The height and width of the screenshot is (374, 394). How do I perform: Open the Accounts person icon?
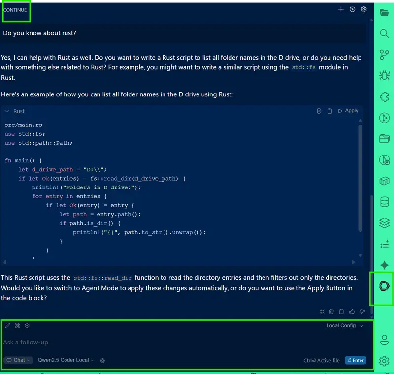pos(384,340)
